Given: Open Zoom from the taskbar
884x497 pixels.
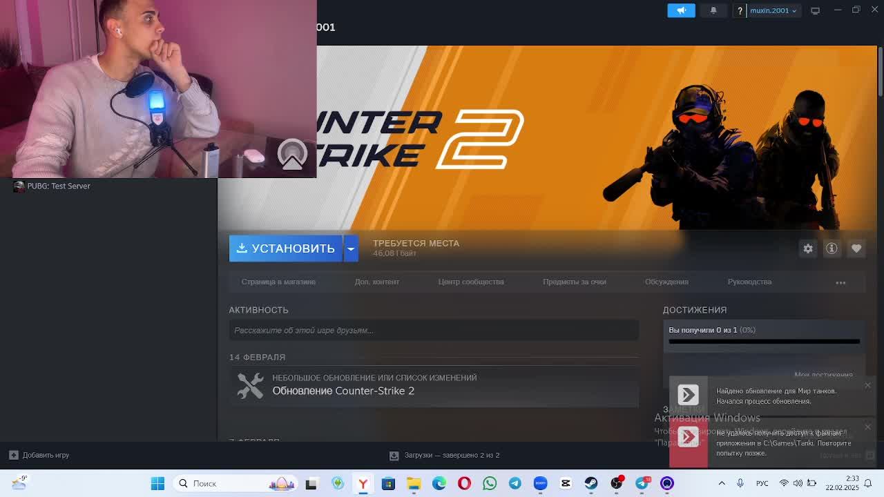Looking at the screenshot, I should [x=540, y=483].
